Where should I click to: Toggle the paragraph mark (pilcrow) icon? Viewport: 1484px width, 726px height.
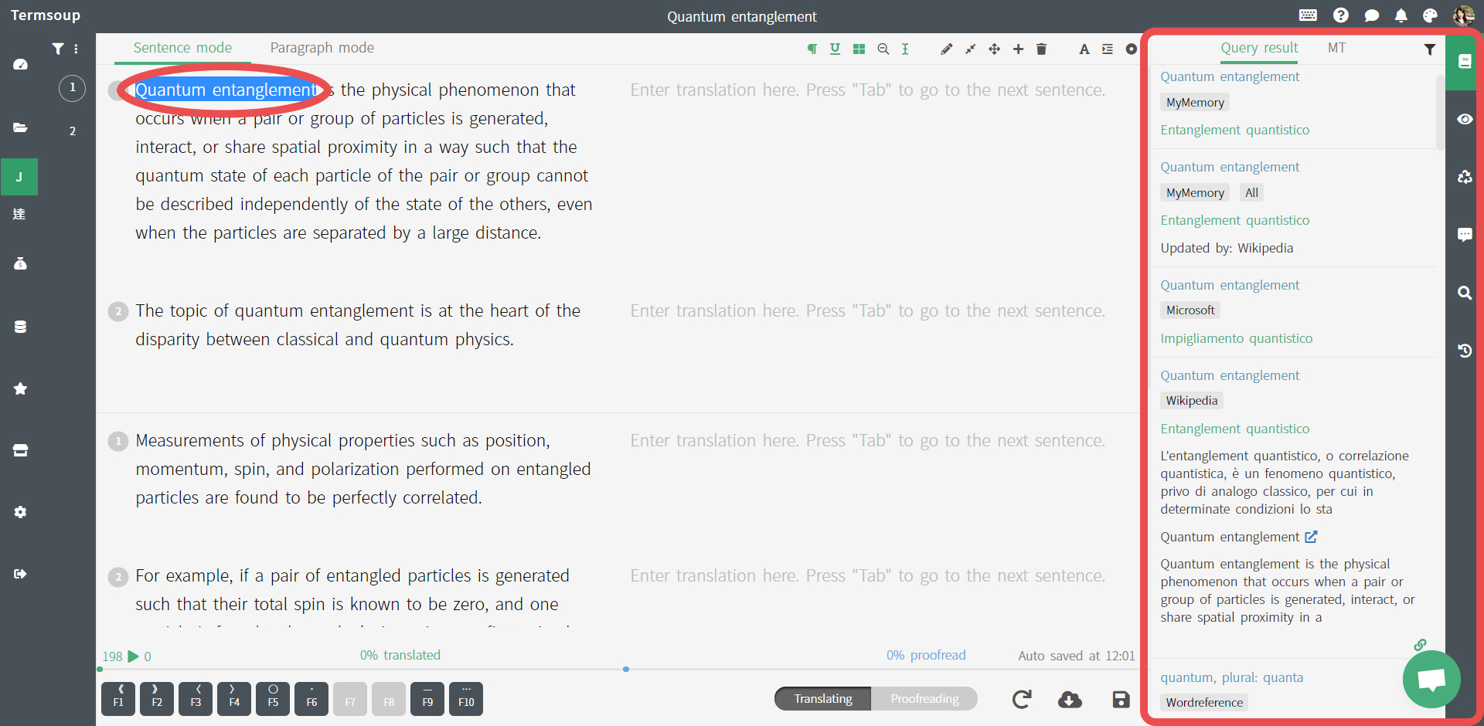812,49
